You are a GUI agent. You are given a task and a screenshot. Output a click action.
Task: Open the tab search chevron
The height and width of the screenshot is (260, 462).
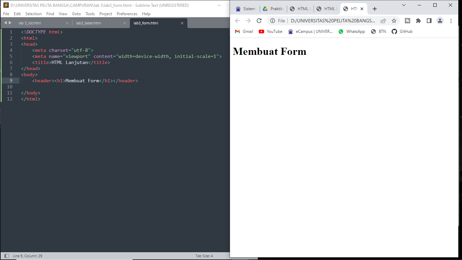(x=405, y=5)
